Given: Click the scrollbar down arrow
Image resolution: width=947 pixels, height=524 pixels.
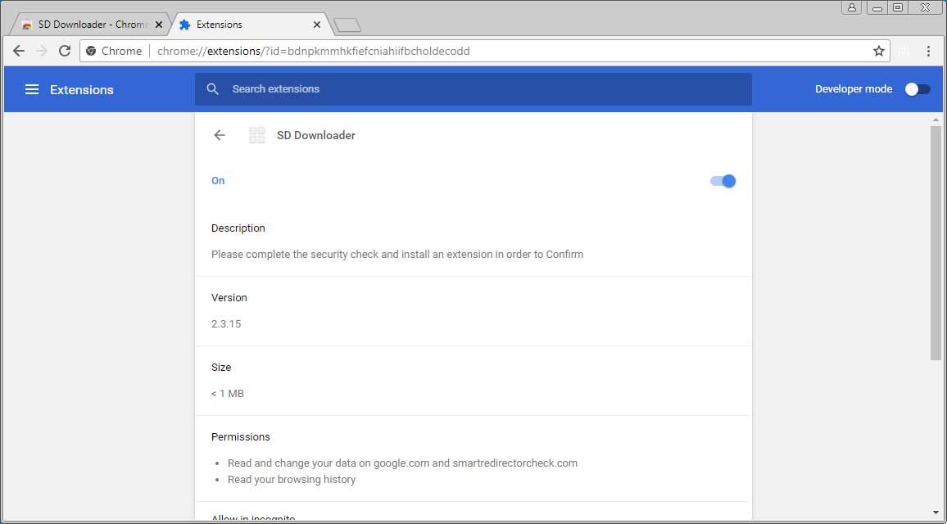Looking at the screenshot, I should coord(936,513).
